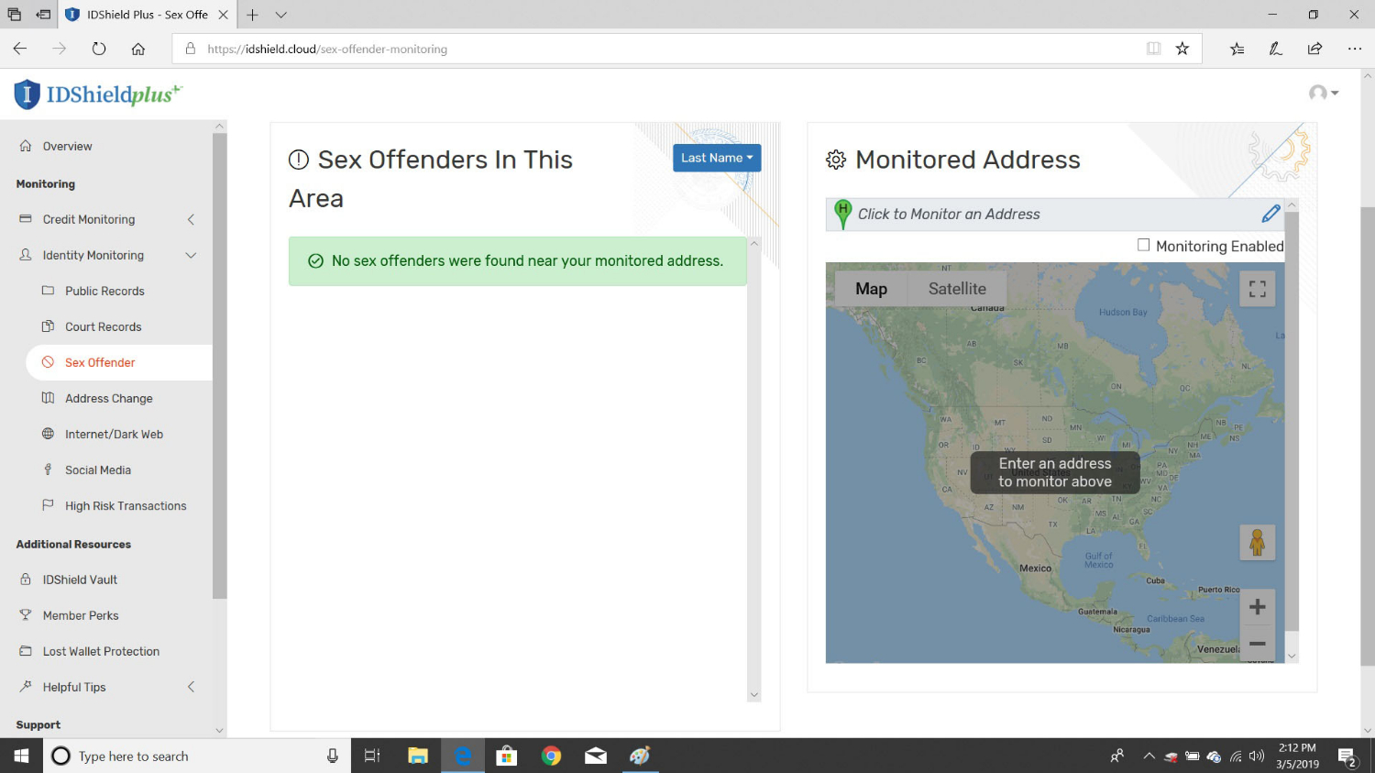Open the Favorites hub
The width and height of the screenshot is (1375, 773).
1237,49
